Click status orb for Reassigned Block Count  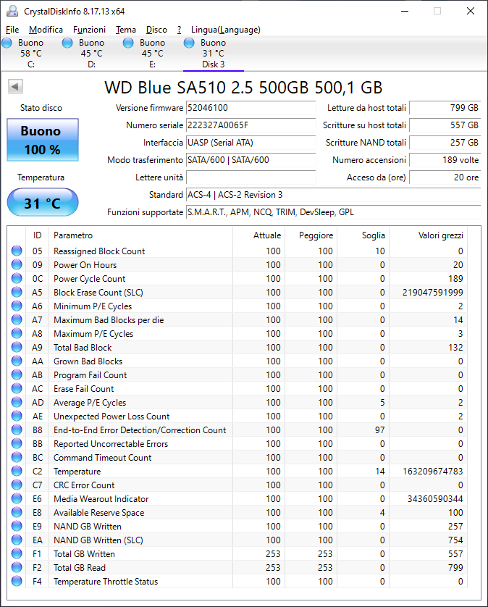point(17,251)
